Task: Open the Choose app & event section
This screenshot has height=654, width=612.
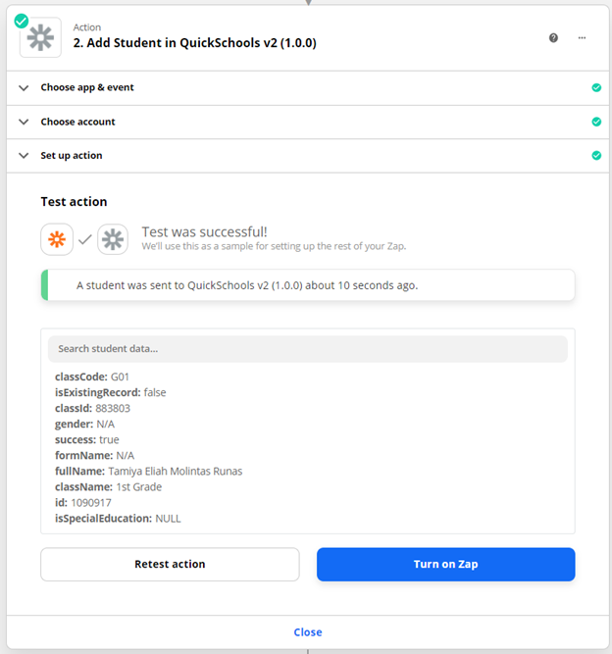Action: coord(87,87)
